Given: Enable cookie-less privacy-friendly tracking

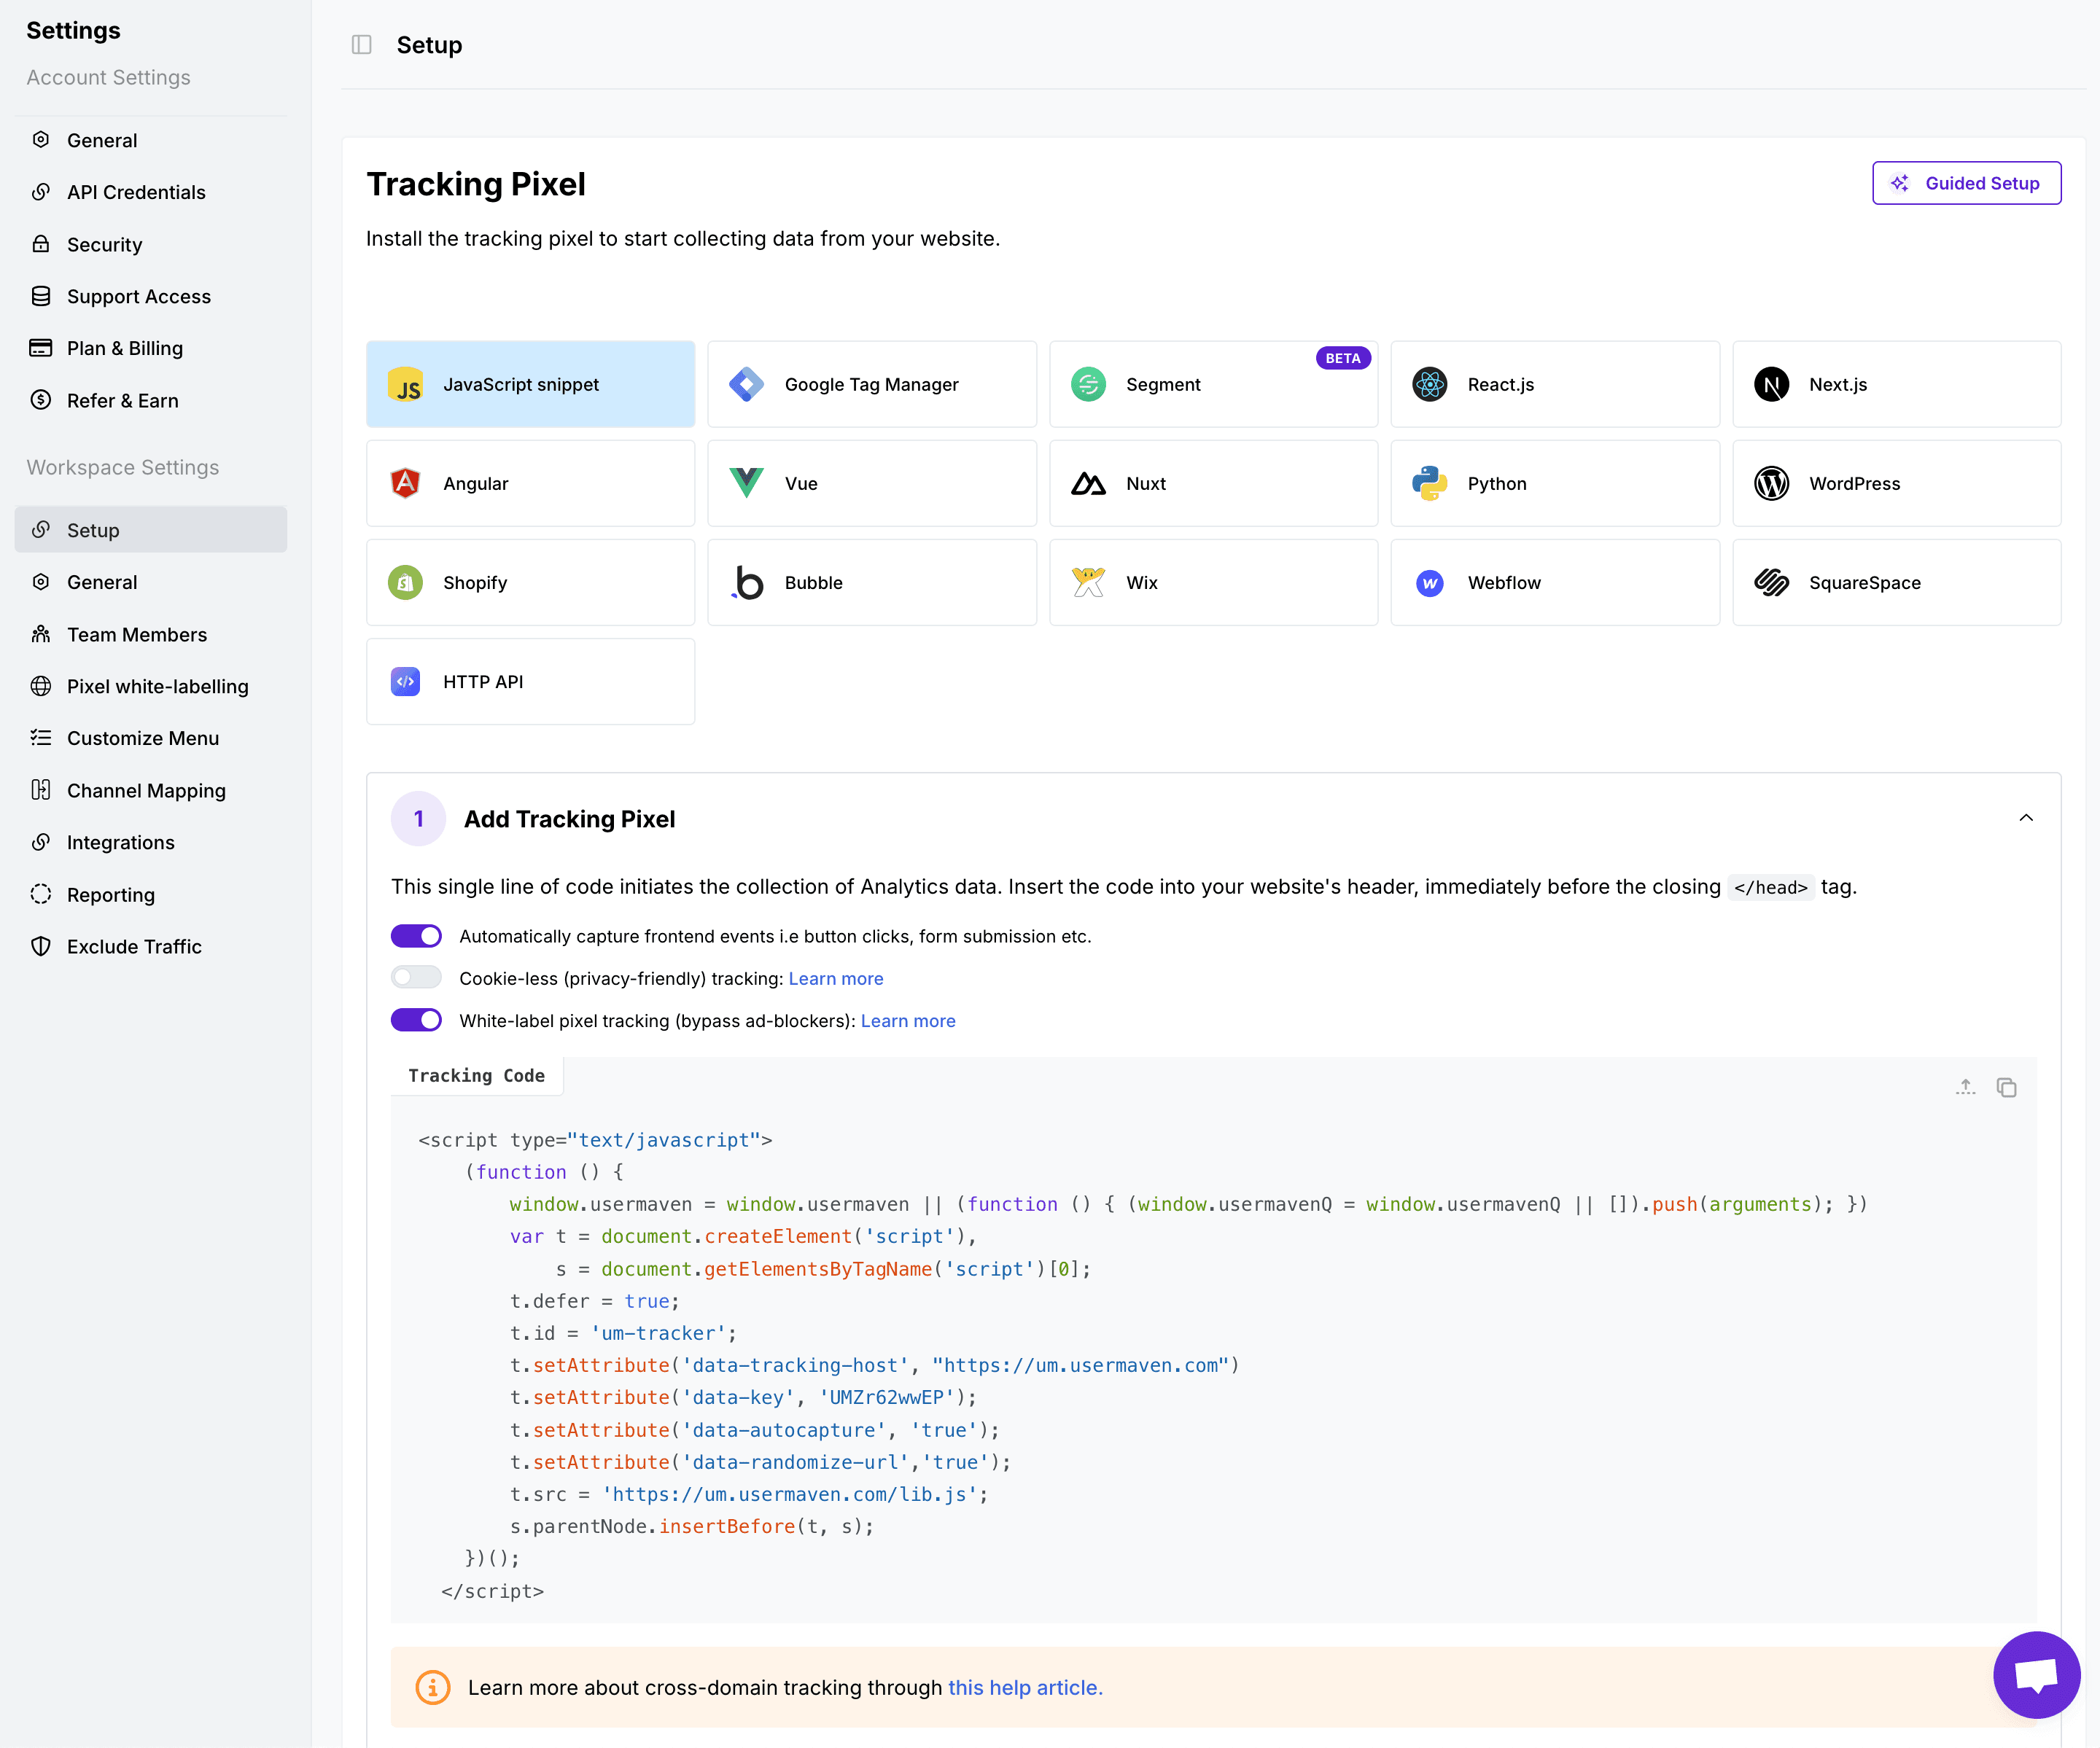Looking at the screenshot, I should tap(416, 978).
